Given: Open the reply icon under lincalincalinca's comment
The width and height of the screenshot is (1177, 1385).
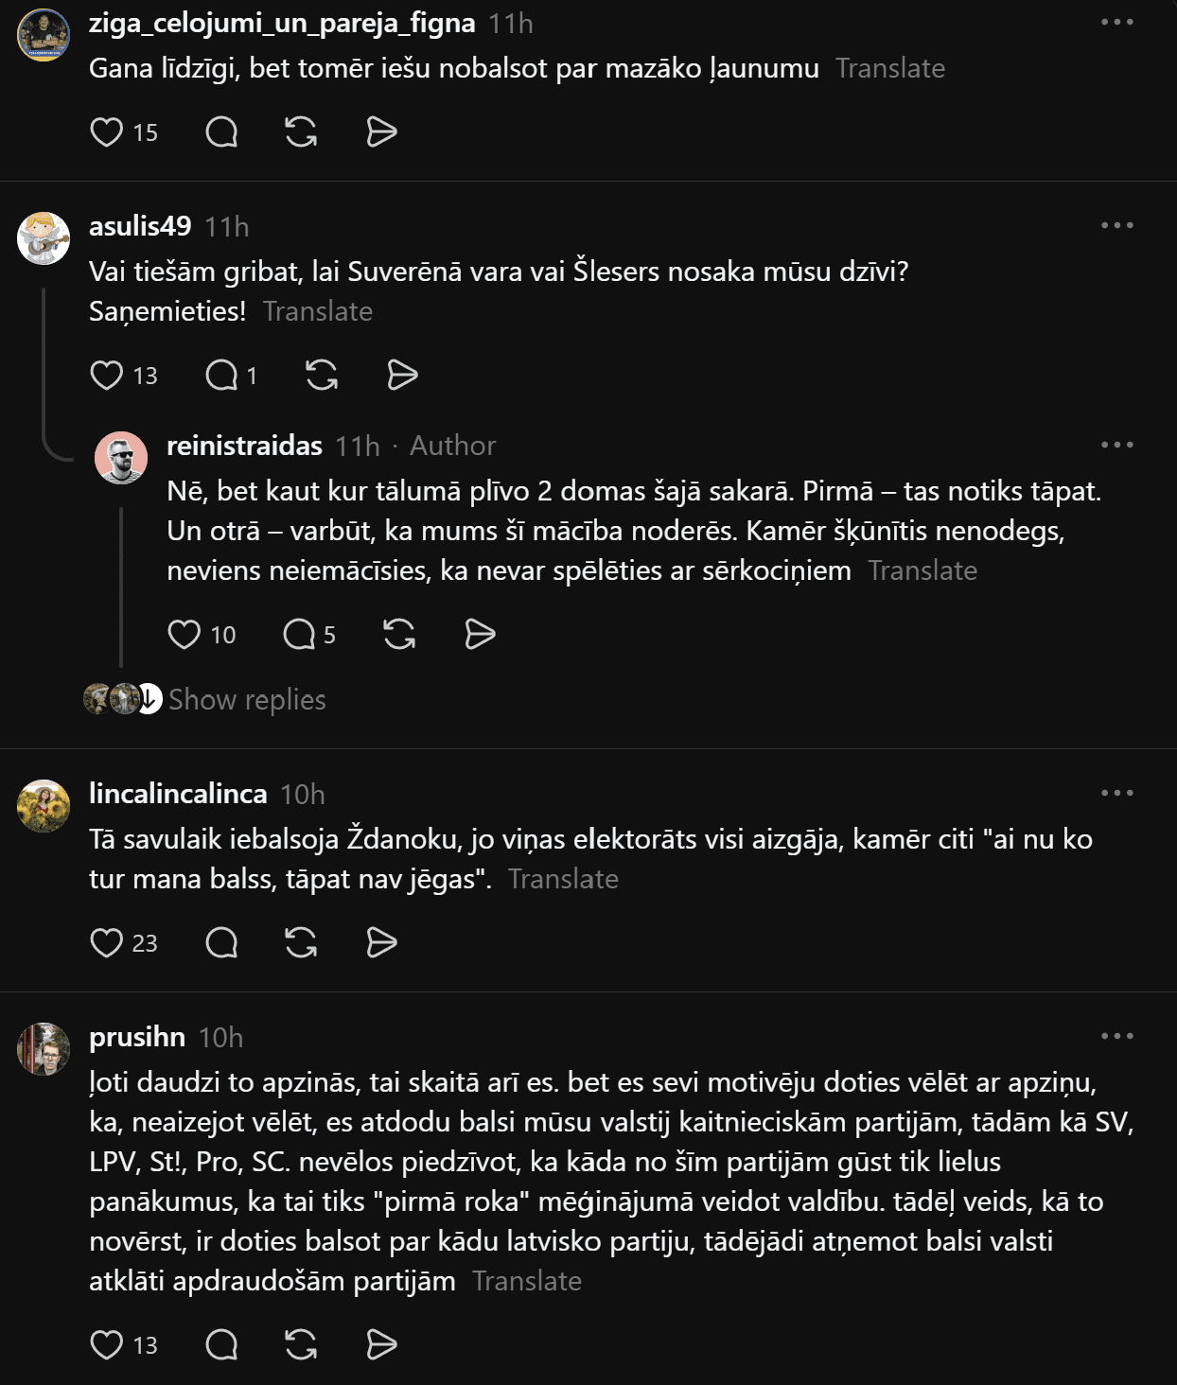Looking at the screenshot, I should tap(221, 942).
